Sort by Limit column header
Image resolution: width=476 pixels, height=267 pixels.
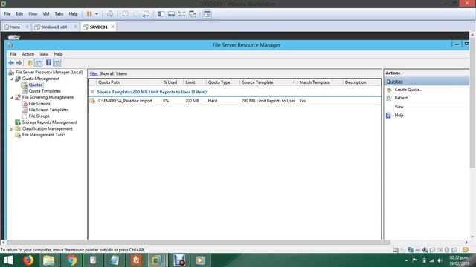[195, 82]
